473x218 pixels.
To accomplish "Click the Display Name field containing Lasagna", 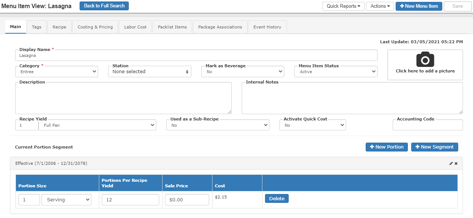I will 196,55.
